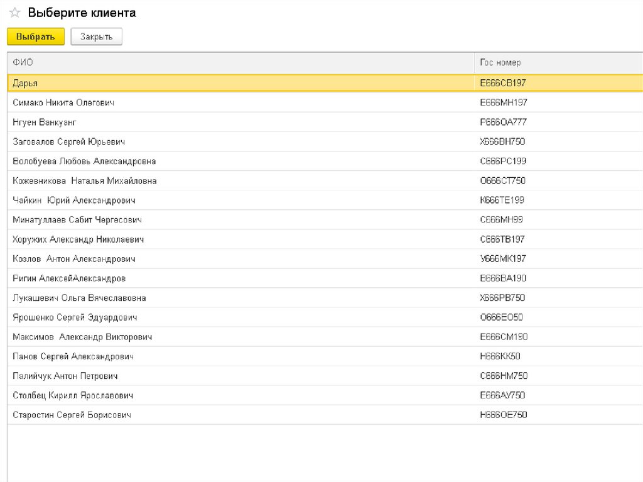Select the client row Дарья

tap(25, 83)
